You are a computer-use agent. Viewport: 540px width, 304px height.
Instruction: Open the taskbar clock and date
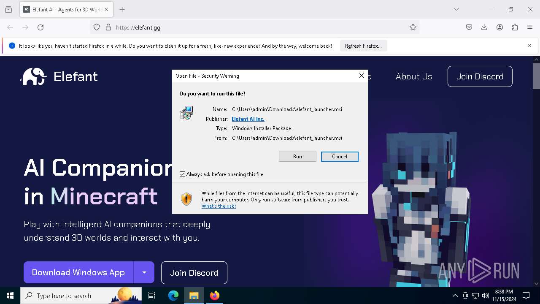coord(504,296)
